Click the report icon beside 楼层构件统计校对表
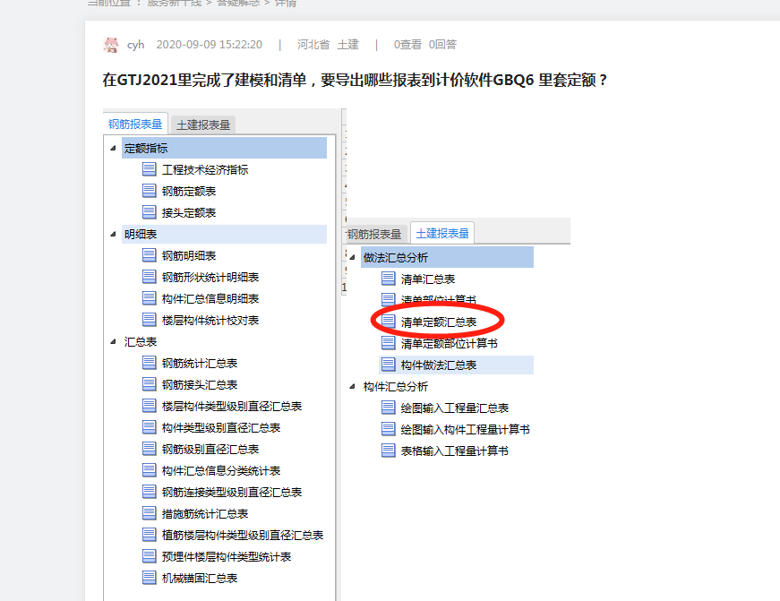Viewport: 780px width, 601px height. tap(150, 320)
